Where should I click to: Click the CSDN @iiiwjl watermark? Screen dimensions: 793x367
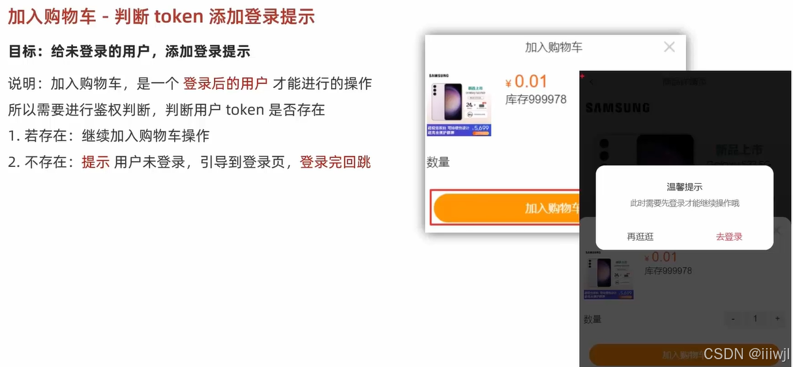coord(747,353)
